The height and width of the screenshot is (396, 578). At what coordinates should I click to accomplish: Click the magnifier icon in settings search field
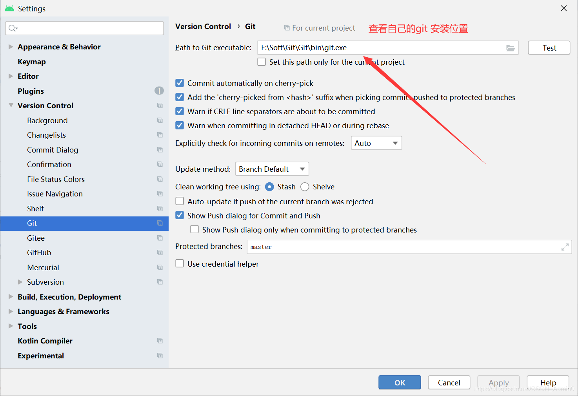[12, 28]
